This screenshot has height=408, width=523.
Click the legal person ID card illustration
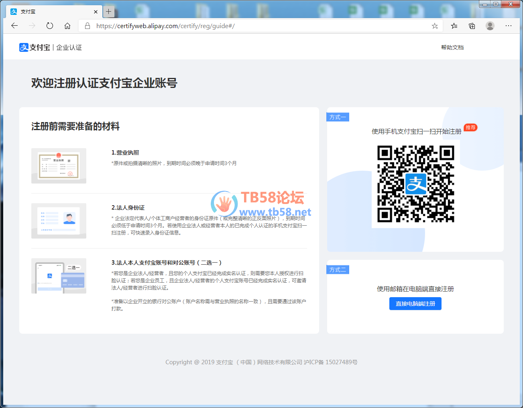59,221
